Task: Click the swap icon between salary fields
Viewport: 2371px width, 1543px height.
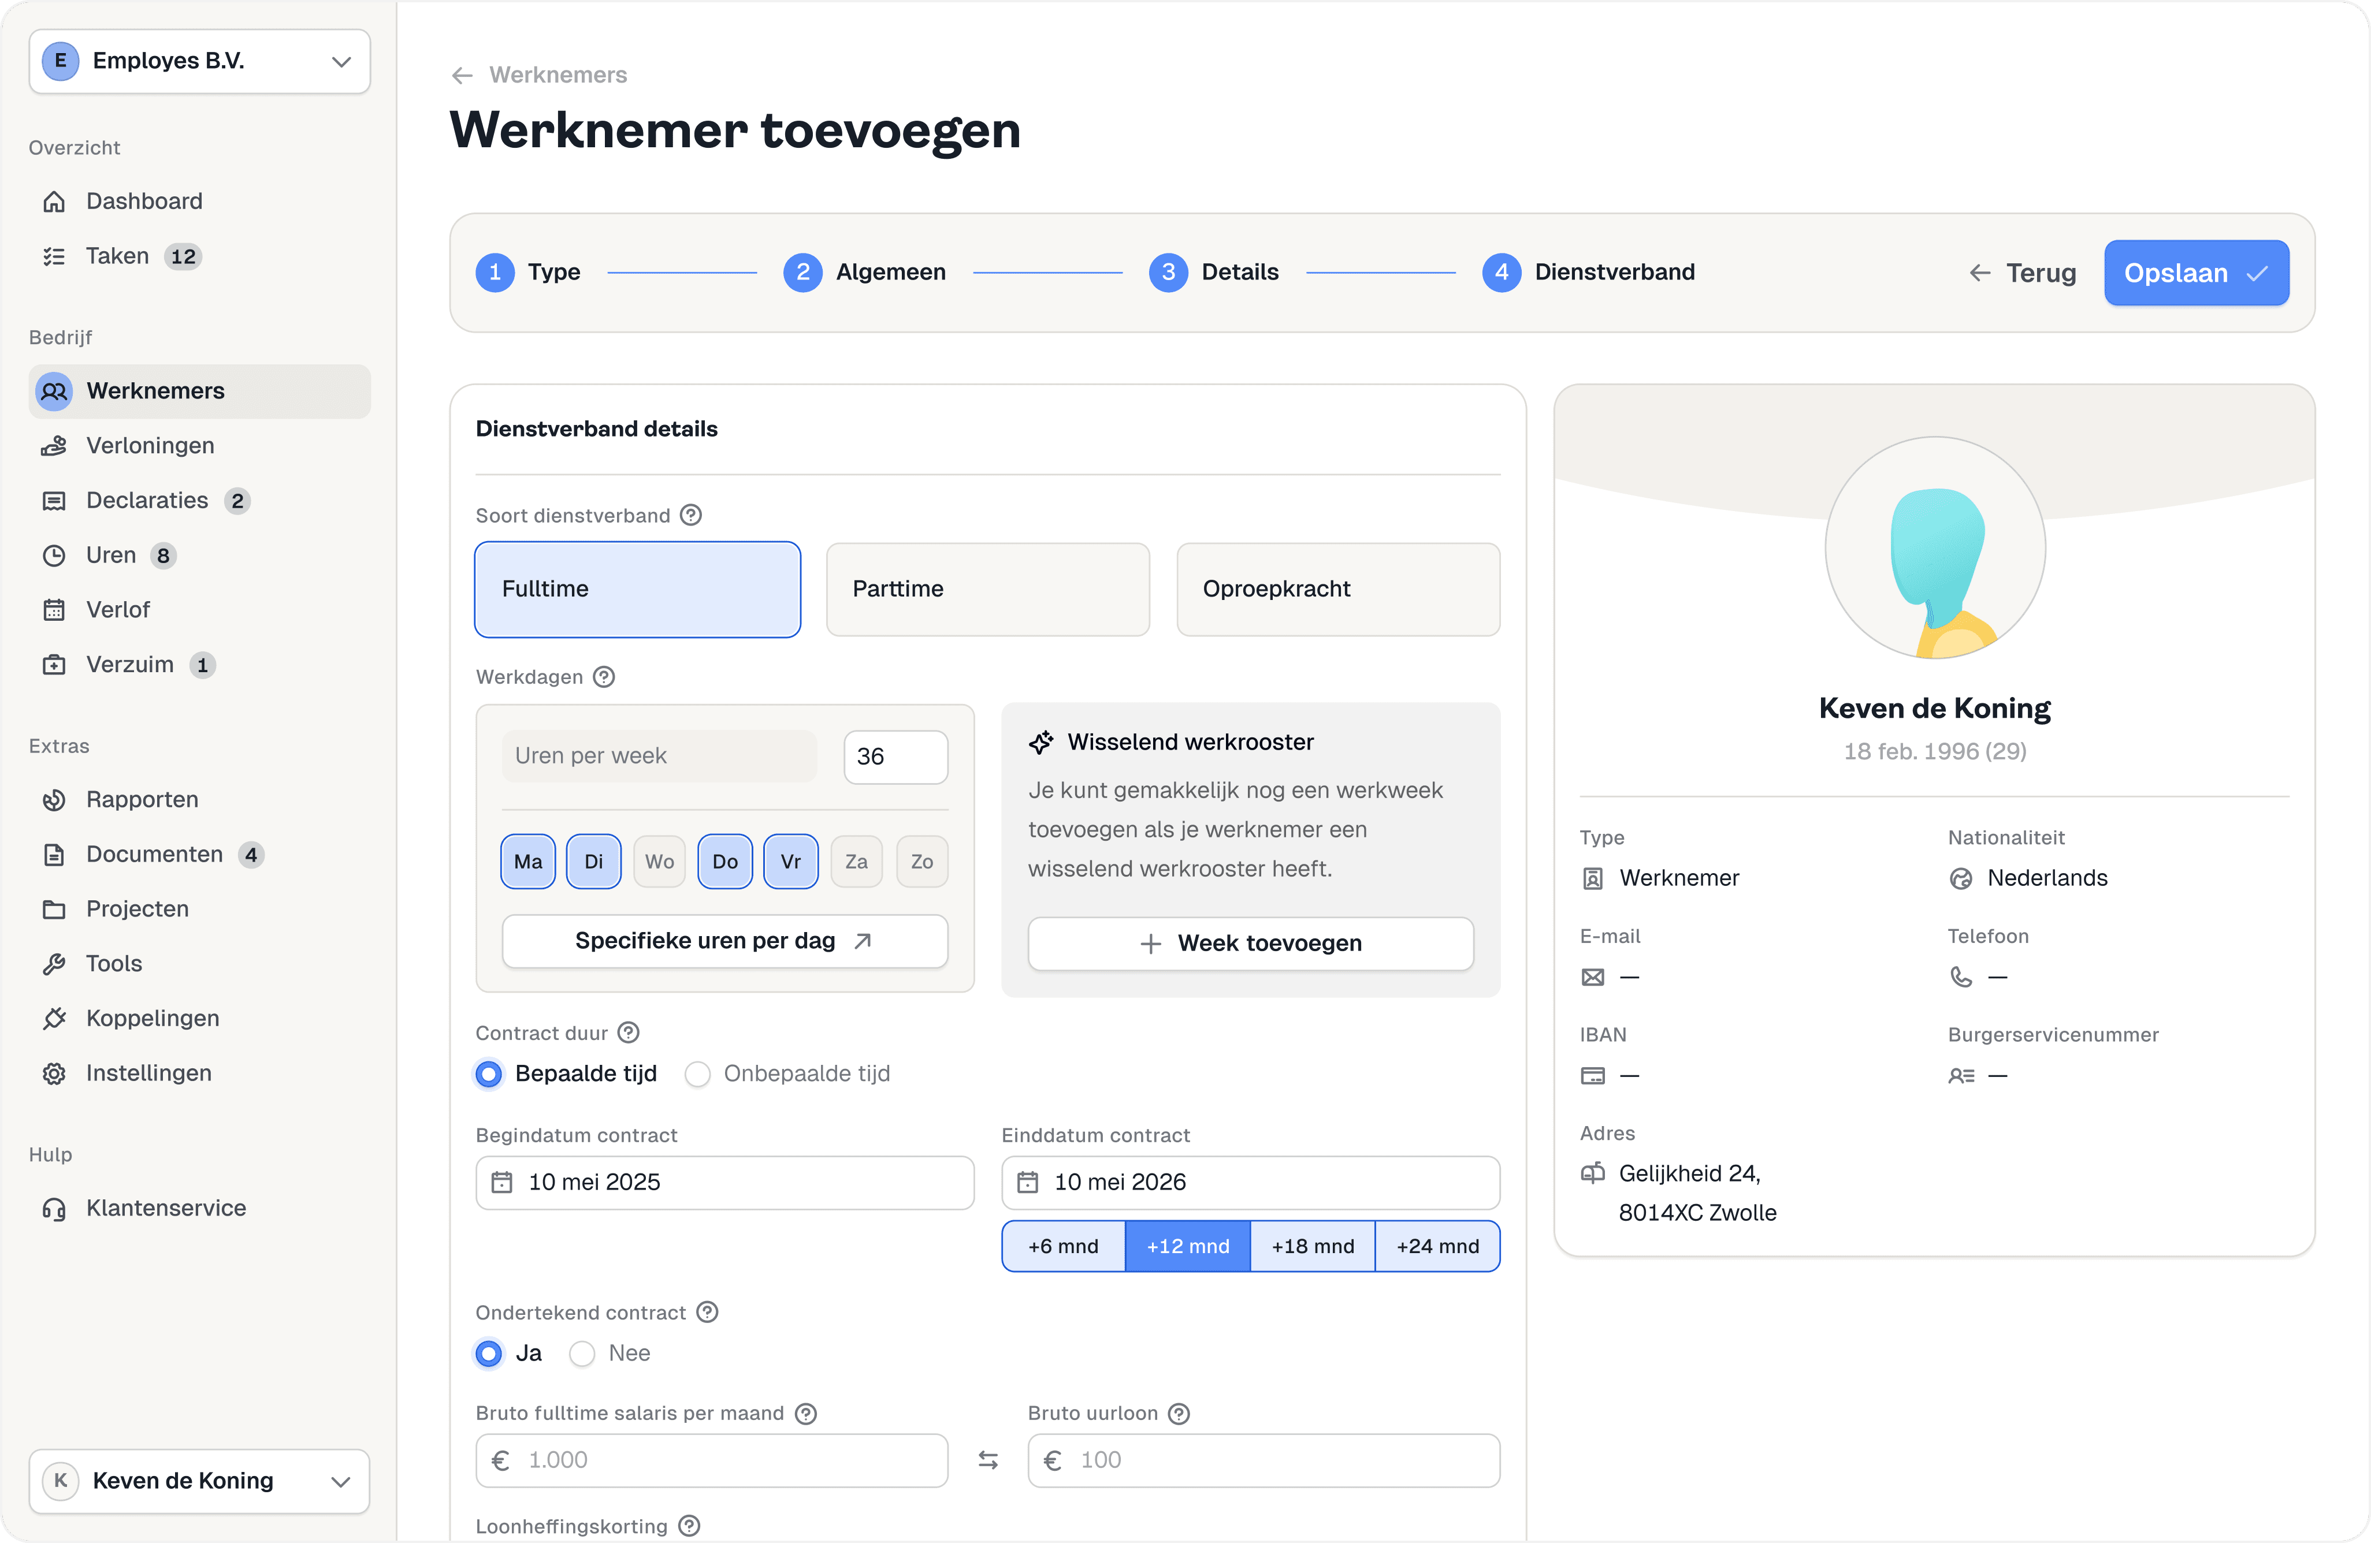Action: [x=987, y=1459]
